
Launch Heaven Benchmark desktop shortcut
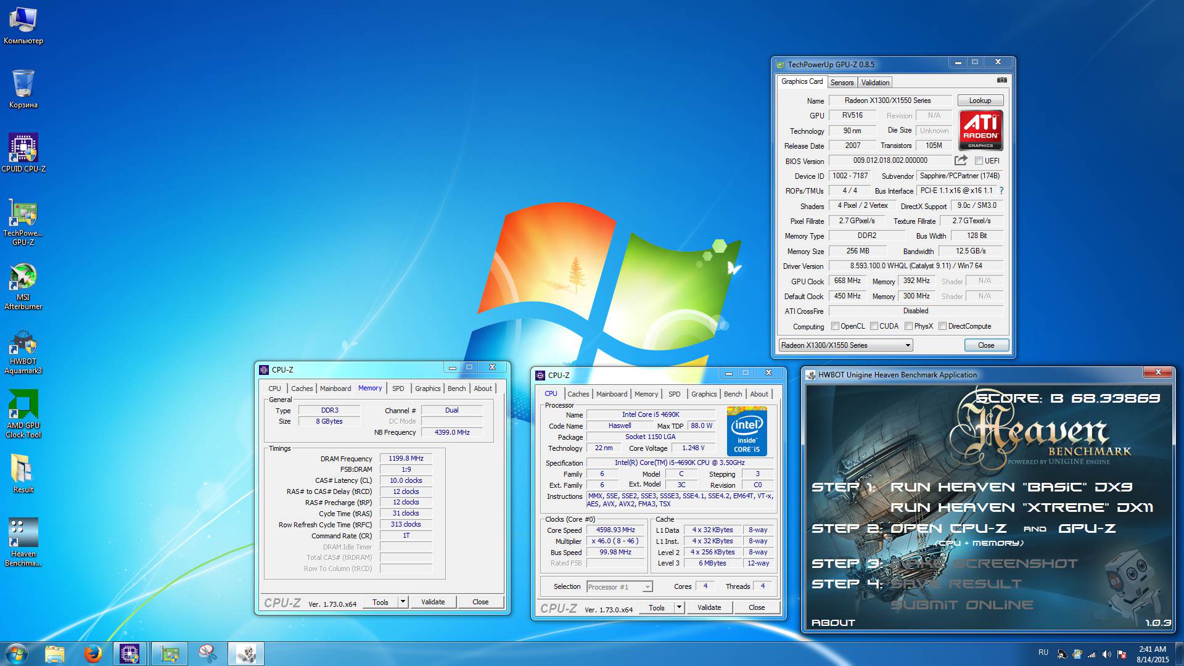[23, 541]
